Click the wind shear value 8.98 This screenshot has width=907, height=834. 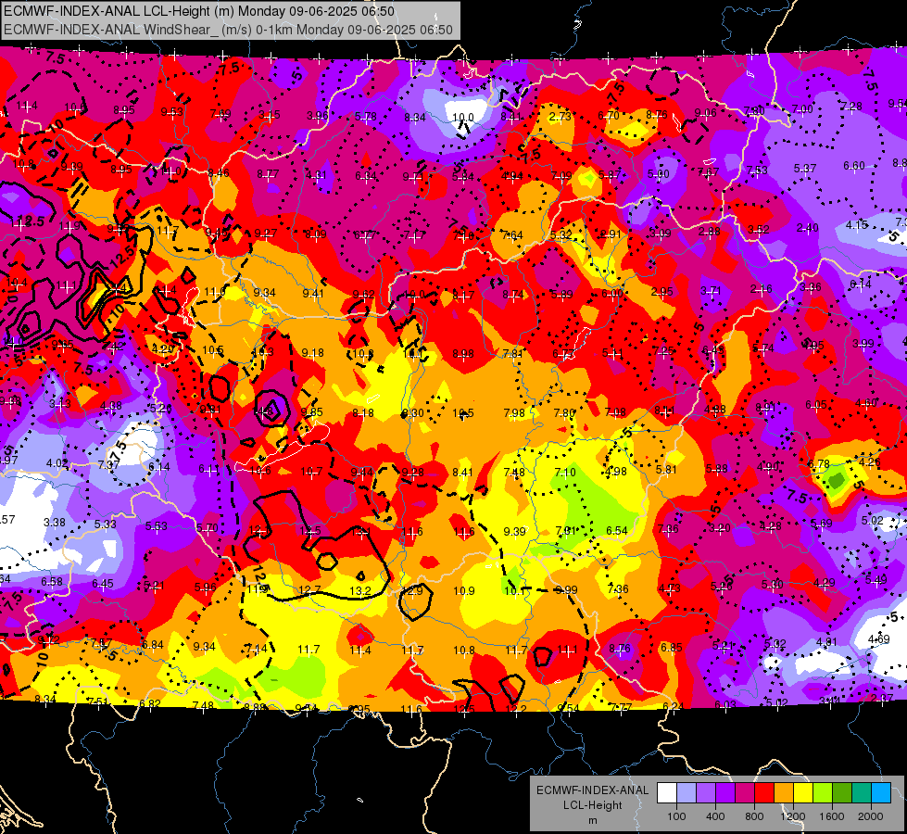[463, 353]
